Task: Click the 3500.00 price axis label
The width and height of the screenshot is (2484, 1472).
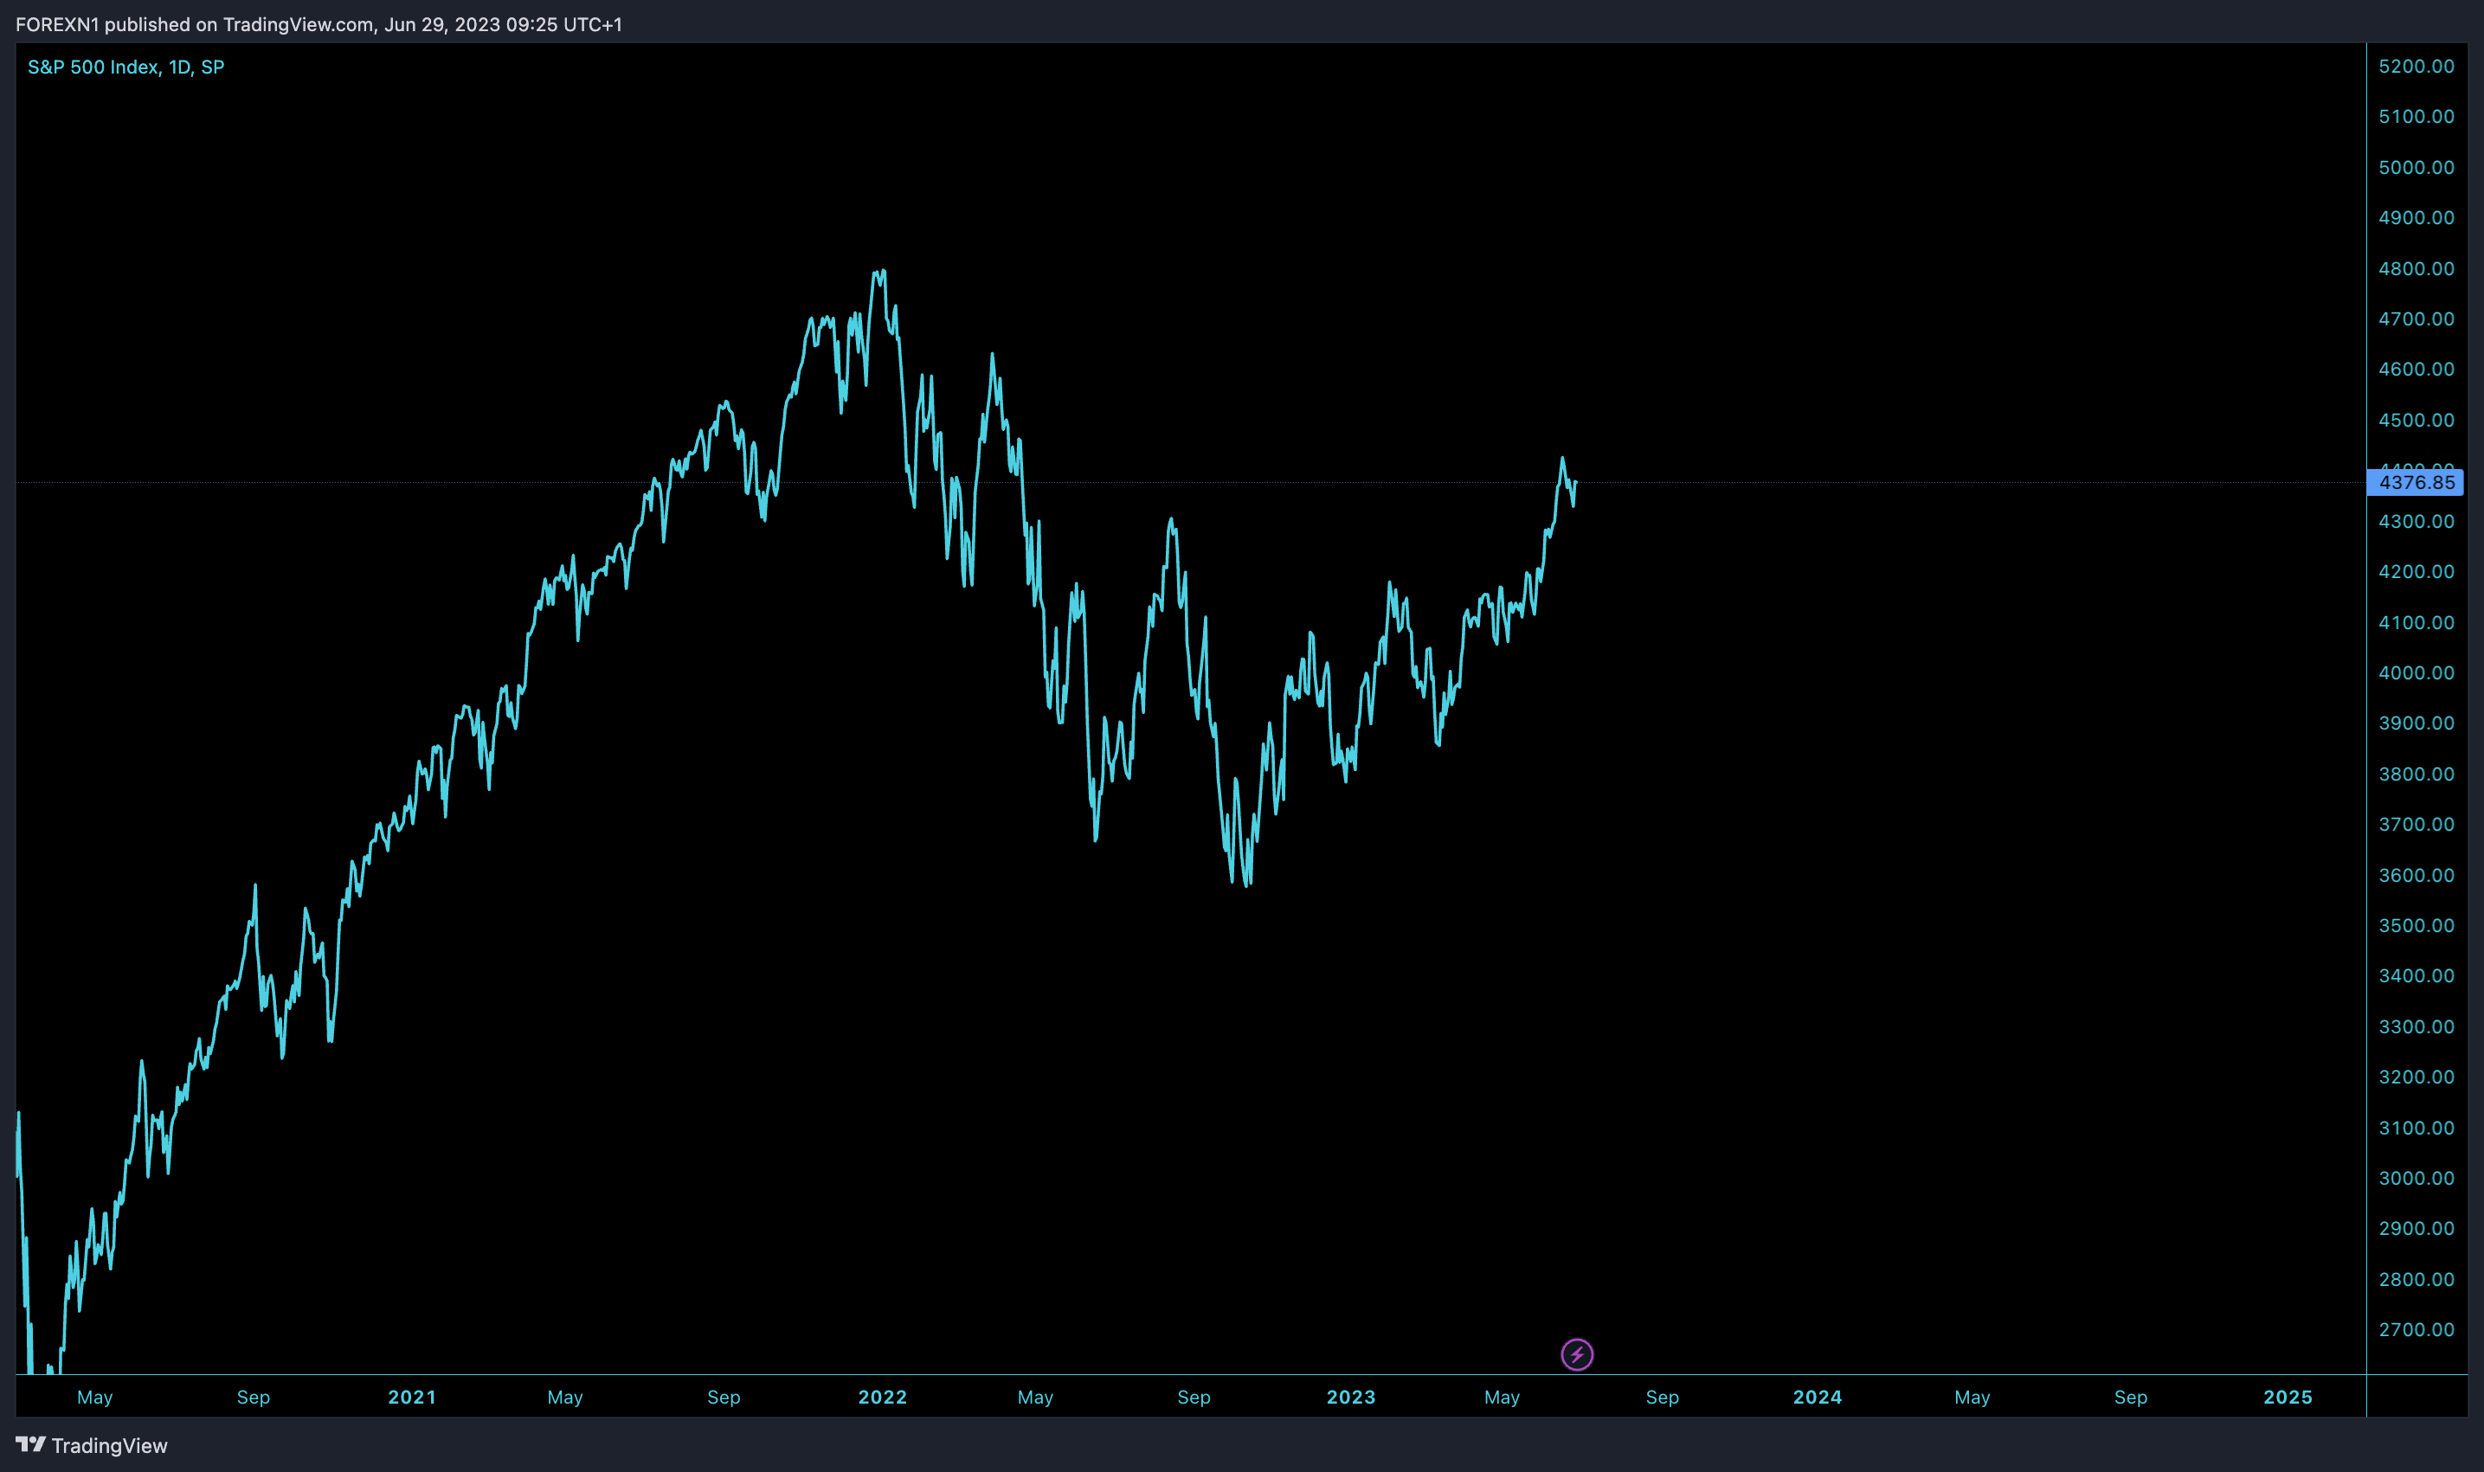Action: point(2416,925)
